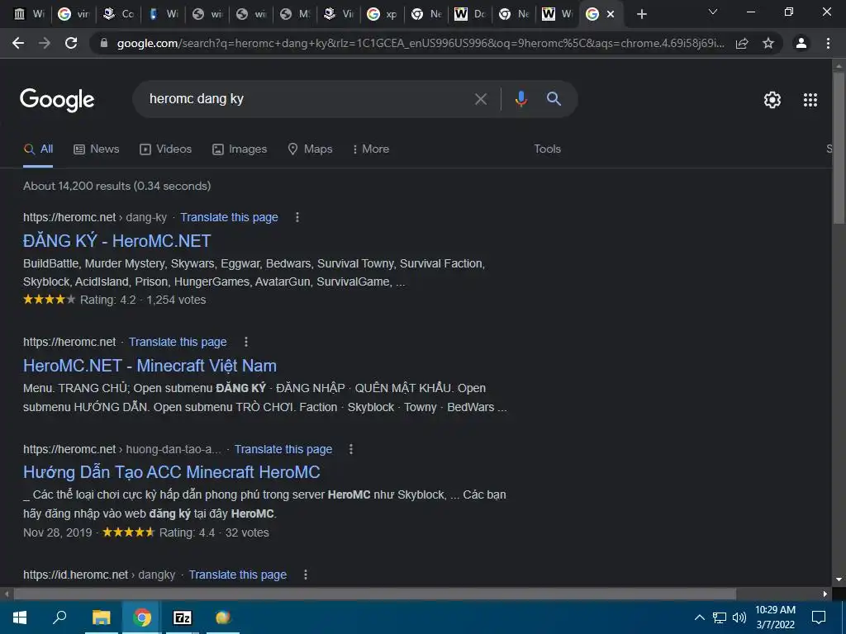Submit search with the magnifier icon
The image size is (846, 634).
(x=554, y=99)
